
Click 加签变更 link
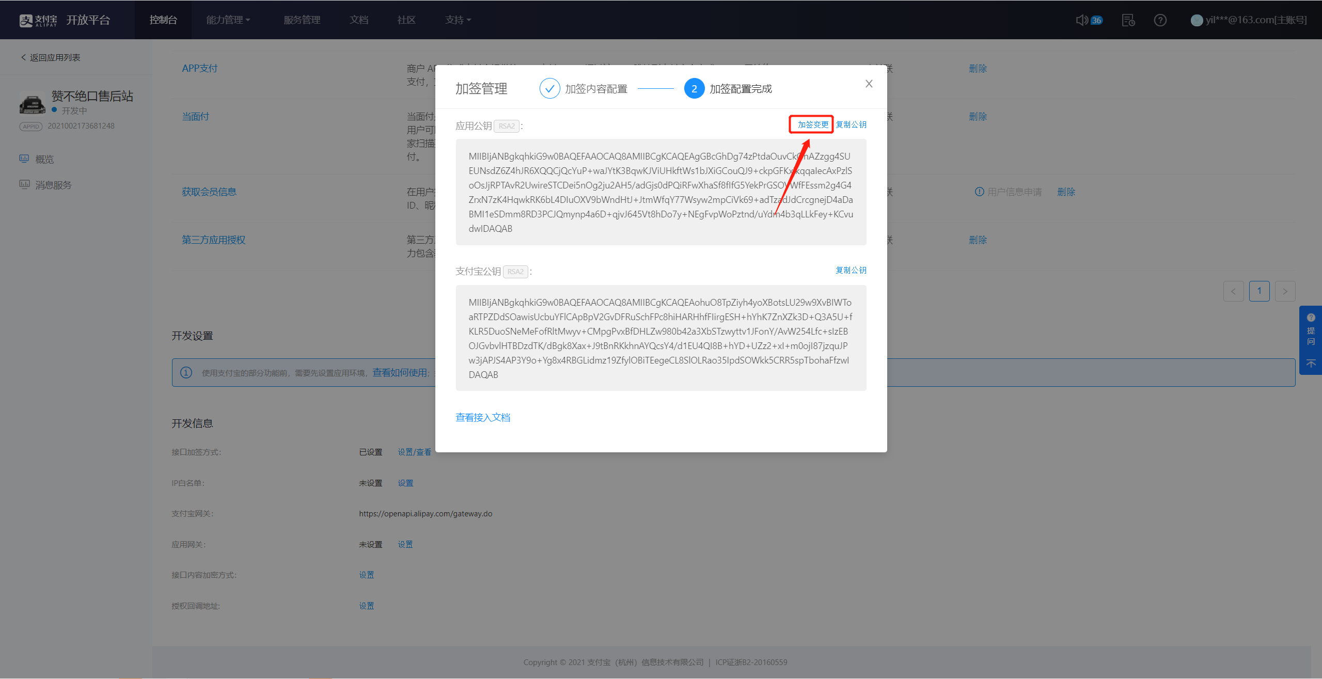tap(812, 124)
